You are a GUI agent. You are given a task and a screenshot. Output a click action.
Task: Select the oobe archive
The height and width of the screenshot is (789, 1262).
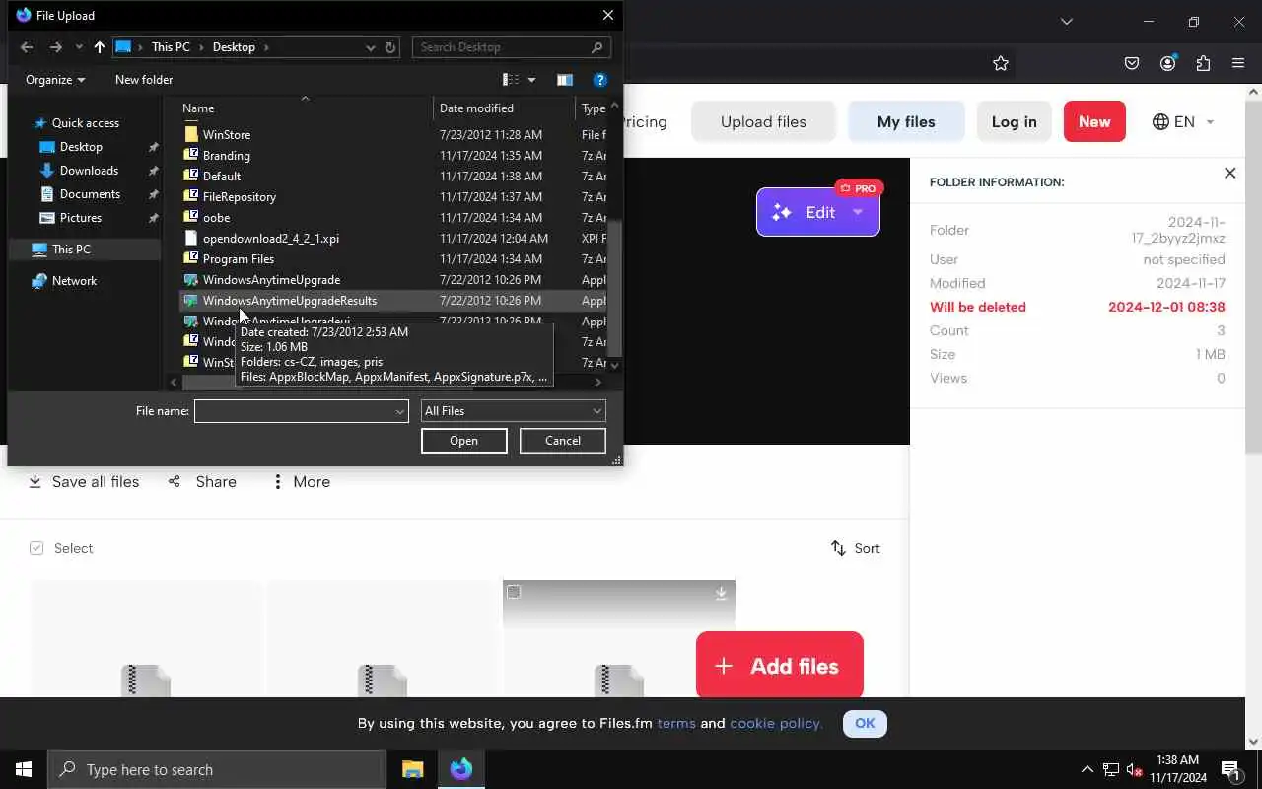click(x=216, y=218)
